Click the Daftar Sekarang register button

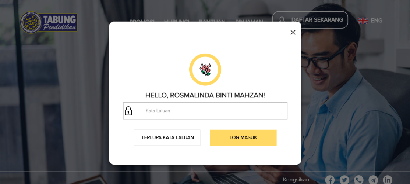(x=310, y=20)
